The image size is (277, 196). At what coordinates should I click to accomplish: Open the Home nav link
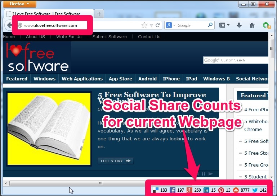pos(9,37)
